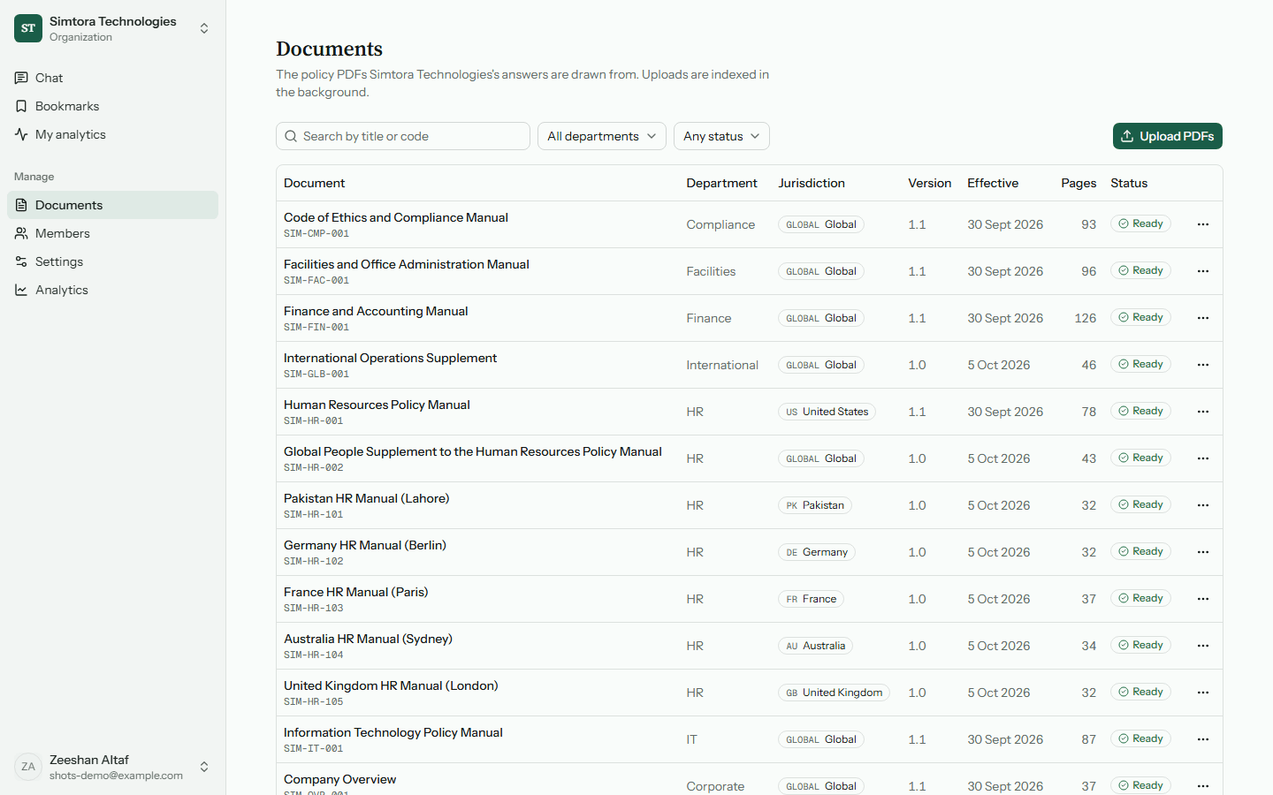Open the Germany HR Manual (Berlin) document
The image size is (1273, 795).
point(365,545)
